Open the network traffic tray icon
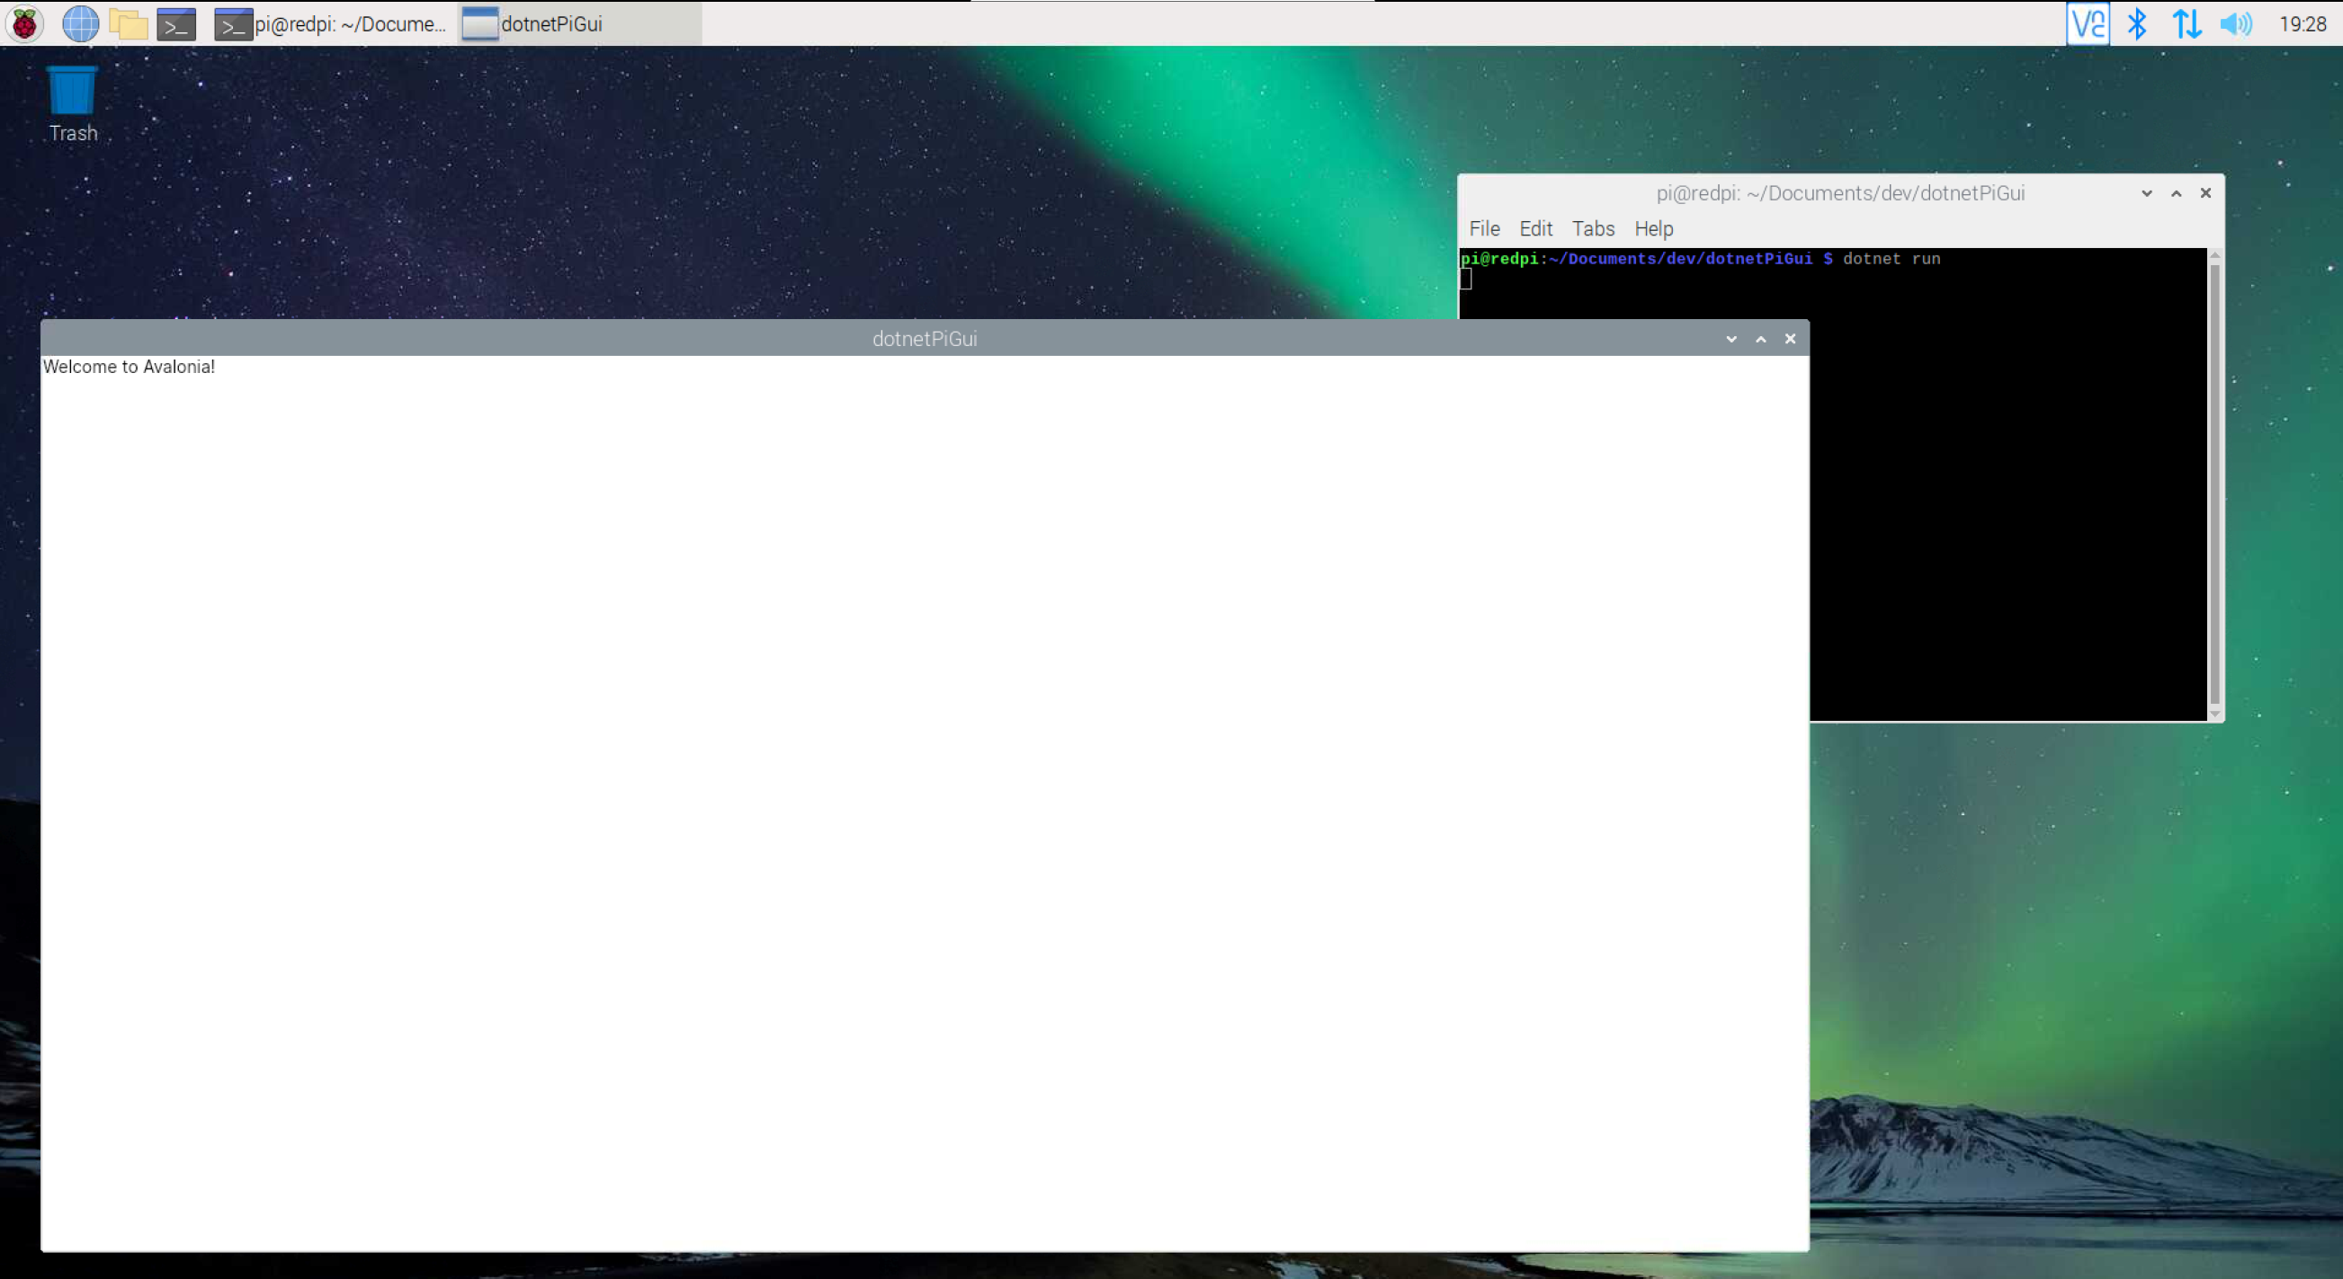 [2187, 23]
